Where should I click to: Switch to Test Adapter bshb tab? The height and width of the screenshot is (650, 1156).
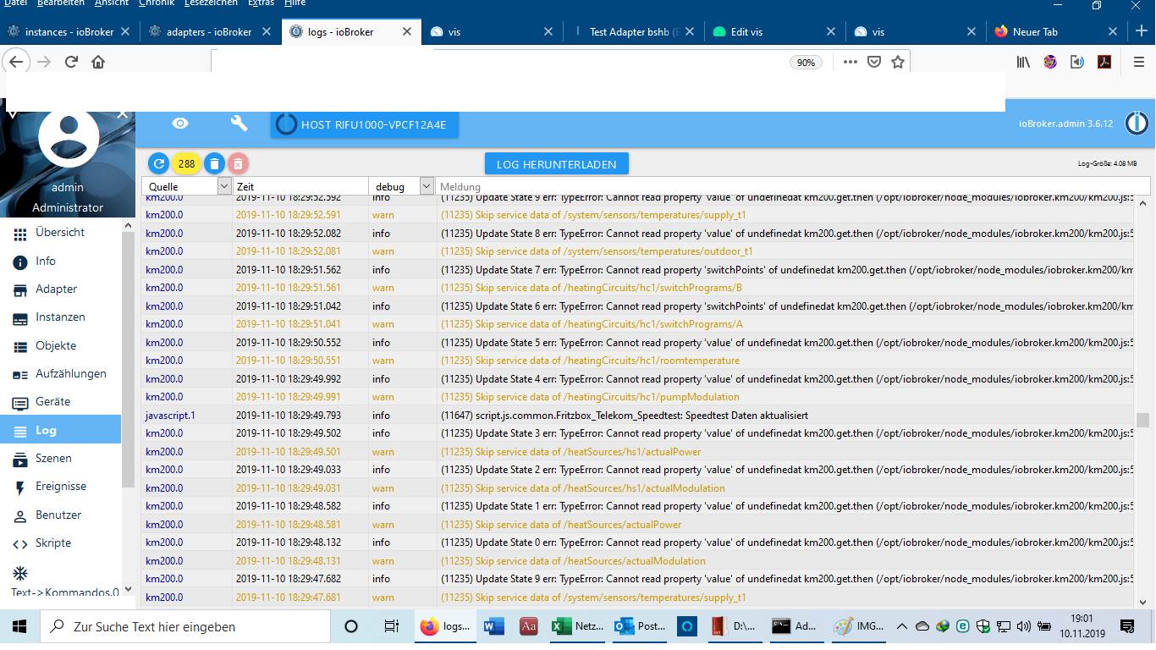pyautogui.click(x=635, y=32)
